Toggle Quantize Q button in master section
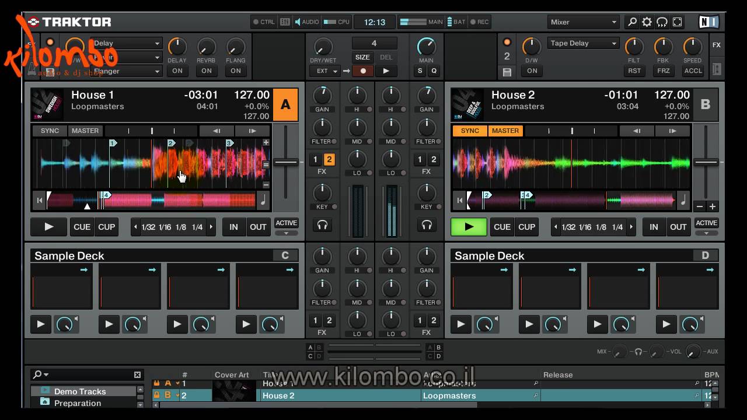 click(434, 71)
